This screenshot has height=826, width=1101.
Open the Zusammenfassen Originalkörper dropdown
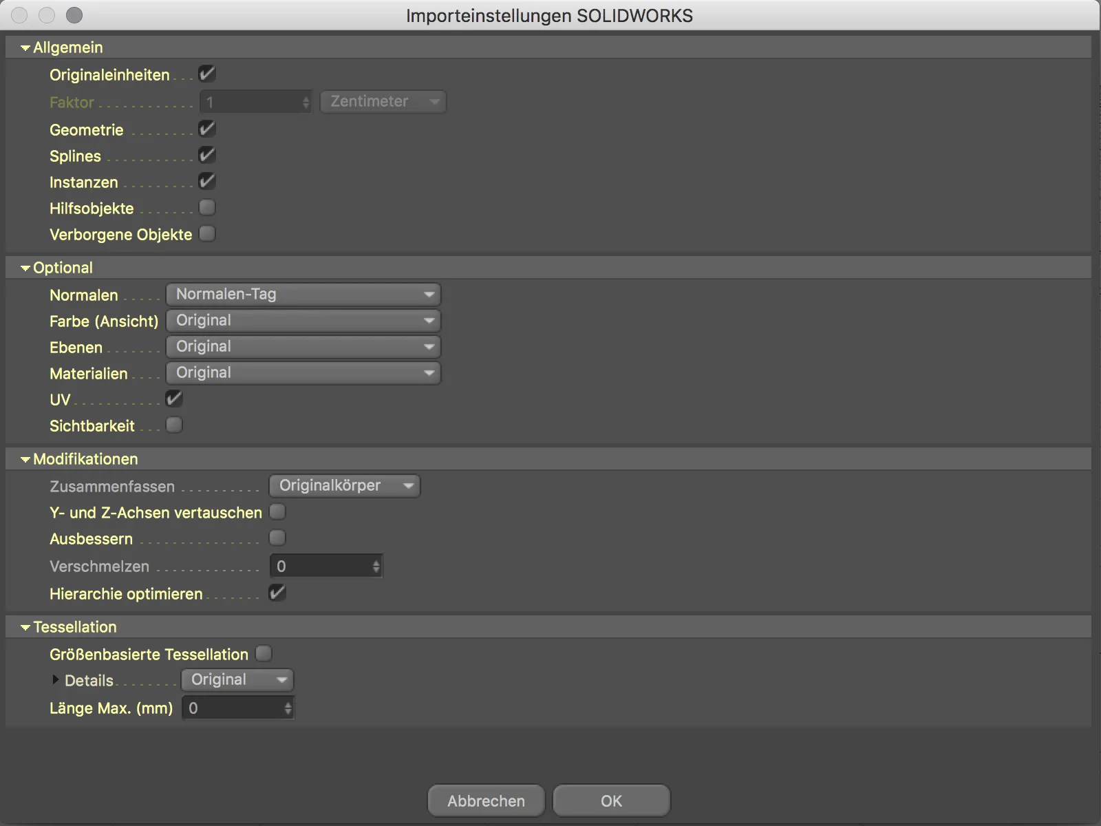pyautogui.click(x=345, y=486)
